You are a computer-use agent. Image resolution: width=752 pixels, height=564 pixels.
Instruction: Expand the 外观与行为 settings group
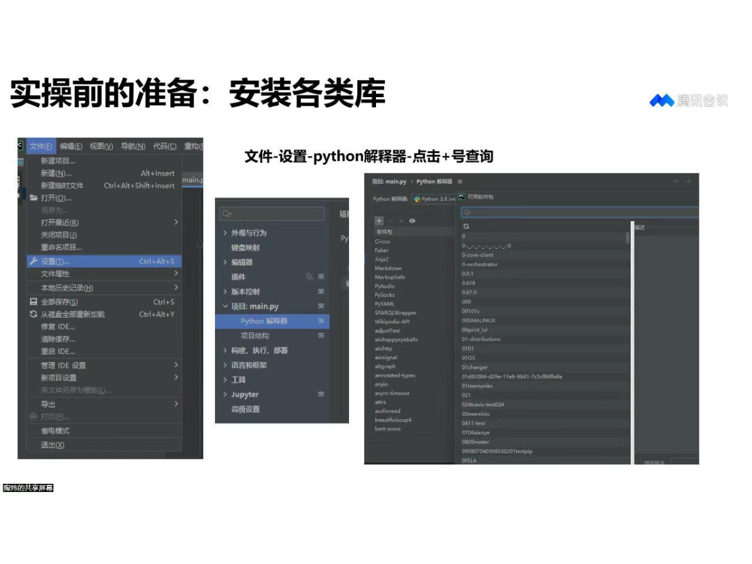coord(225,232)
